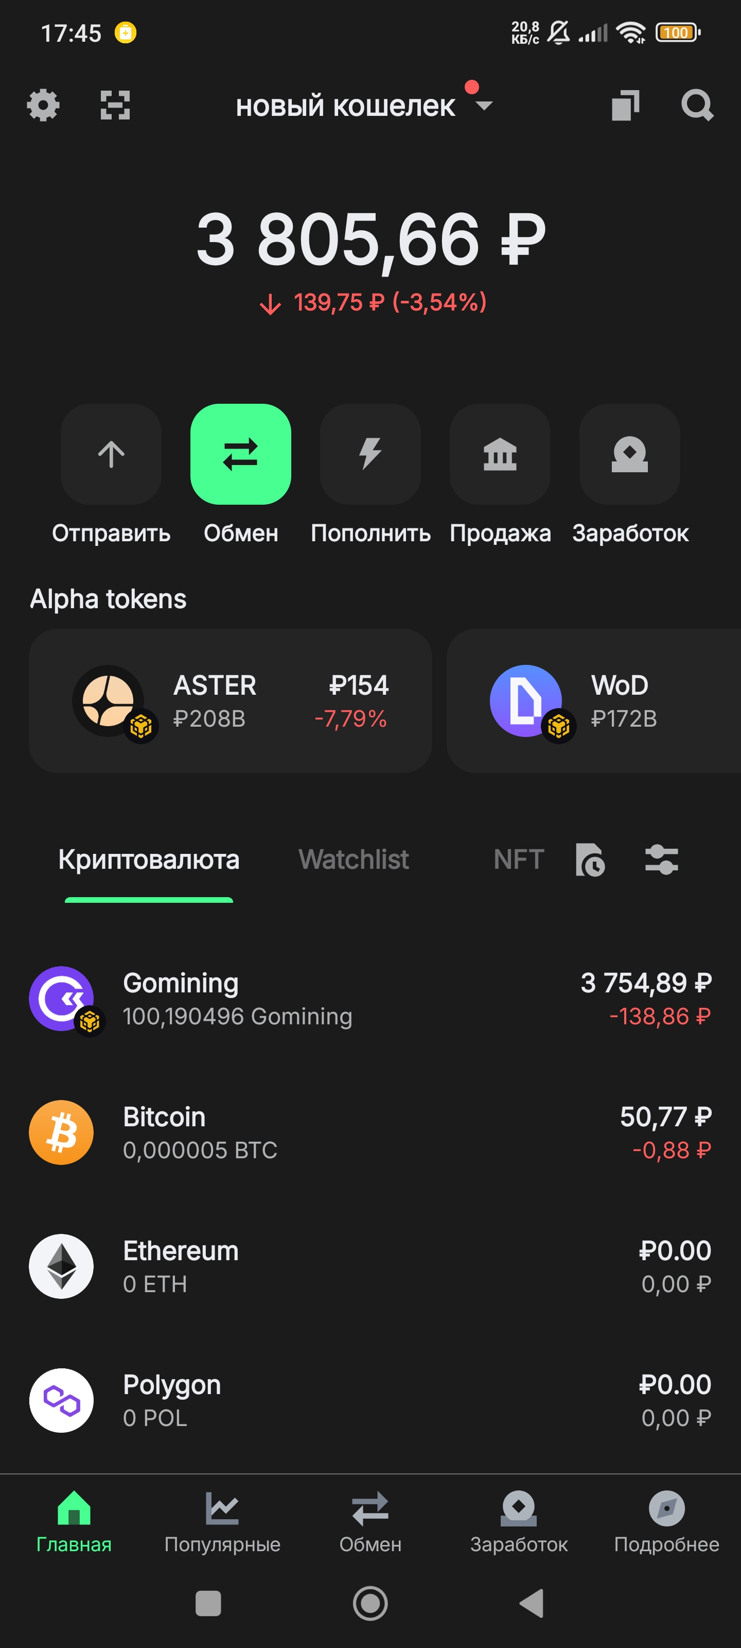Tap the Пополнить lightning button
The width and height of the screenshot is (741, 1648).
(x=370, y=454)
